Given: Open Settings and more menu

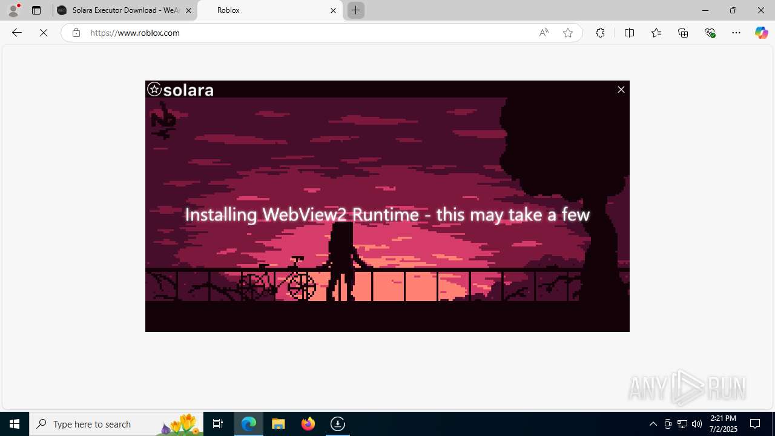Looking at the screenshot, I should click(x=736, y=33).
